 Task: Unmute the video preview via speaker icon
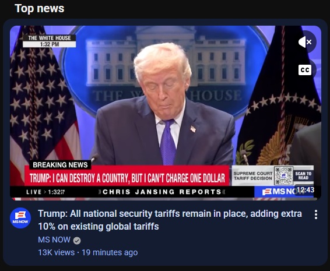[306, 42]
